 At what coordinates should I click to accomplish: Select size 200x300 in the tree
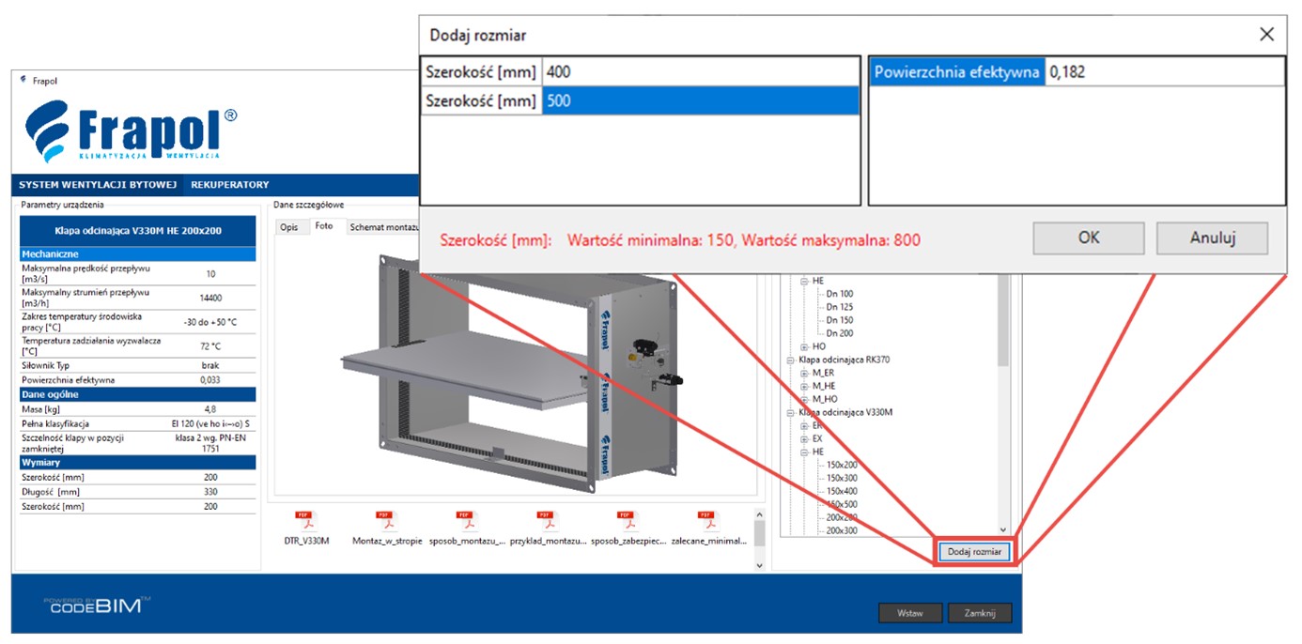[x=842, y=530]
